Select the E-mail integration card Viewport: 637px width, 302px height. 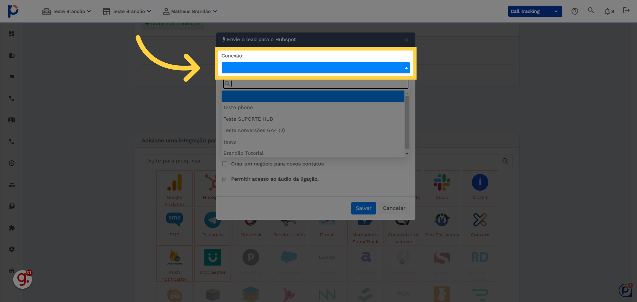point(327,226)
